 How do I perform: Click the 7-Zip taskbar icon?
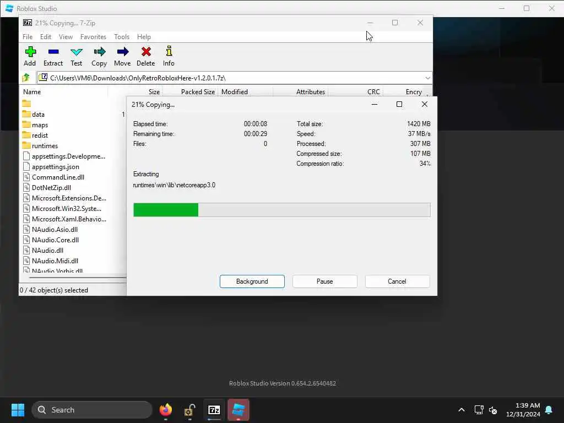pos(214,410)
